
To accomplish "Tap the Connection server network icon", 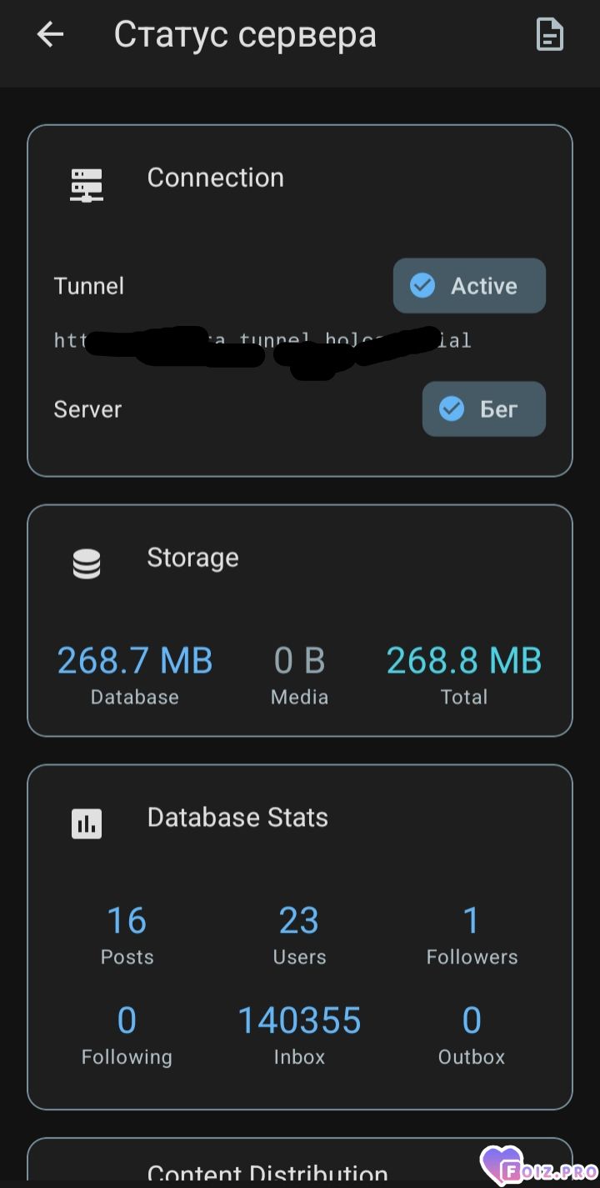I will click(87, 184).
